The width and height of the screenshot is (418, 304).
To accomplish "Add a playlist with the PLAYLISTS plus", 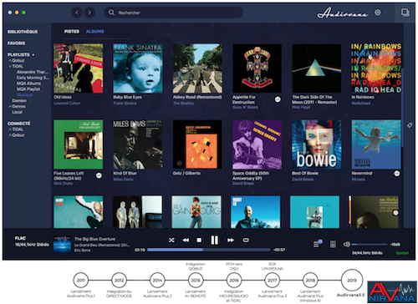I will (33, 55).
